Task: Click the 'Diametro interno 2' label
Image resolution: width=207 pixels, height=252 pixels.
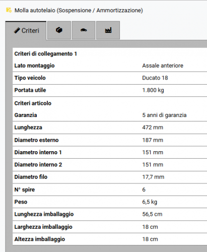Action: point(38,164)
